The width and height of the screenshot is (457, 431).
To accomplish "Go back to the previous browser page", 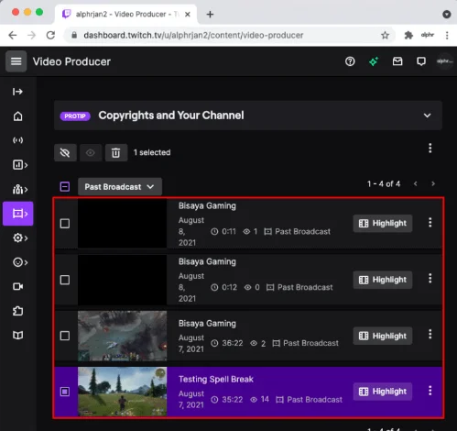I will [13, 35].
